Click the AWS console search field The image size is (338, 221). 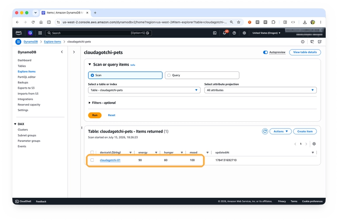[98, 33]
